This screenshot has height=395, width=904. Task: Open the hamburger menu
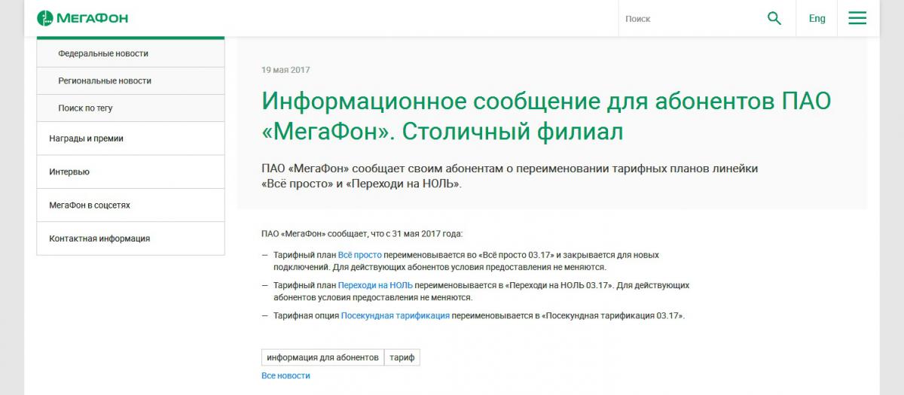[857, 18]
